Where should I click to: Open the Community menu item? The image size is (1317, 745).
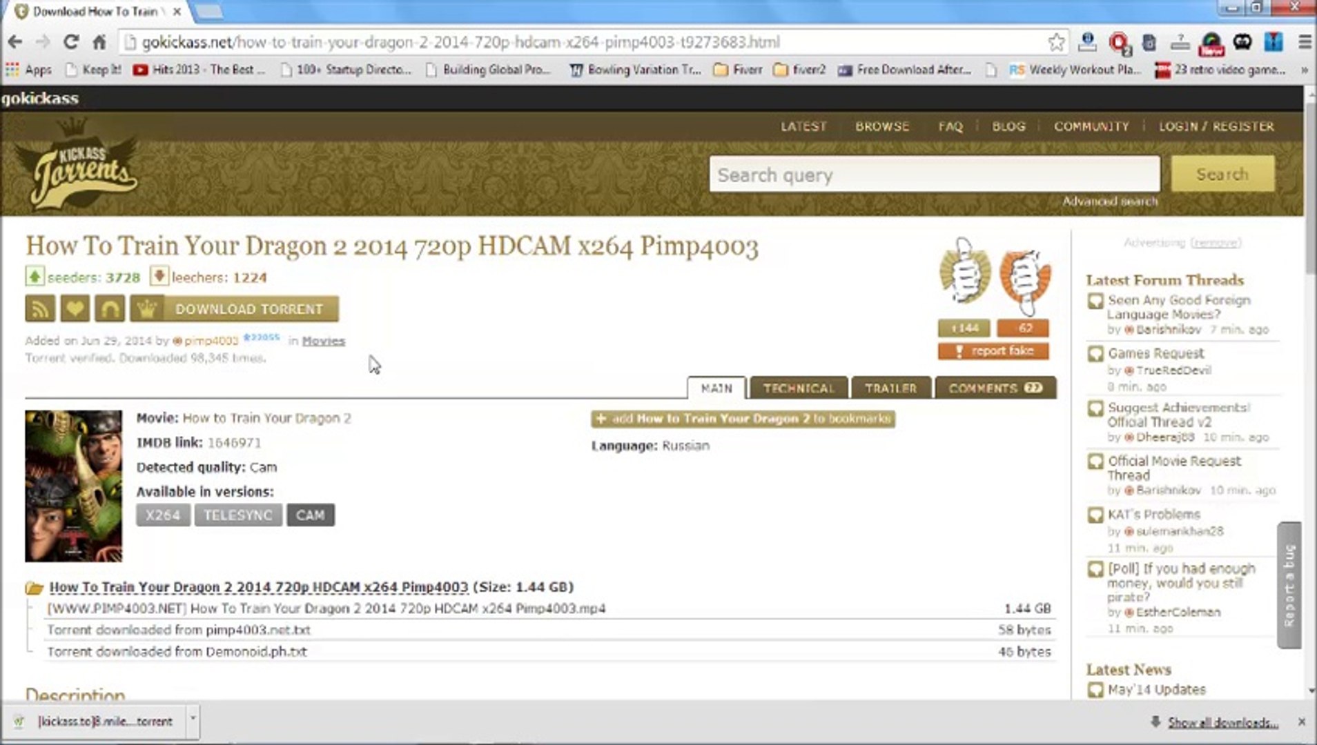point(1091,127)
